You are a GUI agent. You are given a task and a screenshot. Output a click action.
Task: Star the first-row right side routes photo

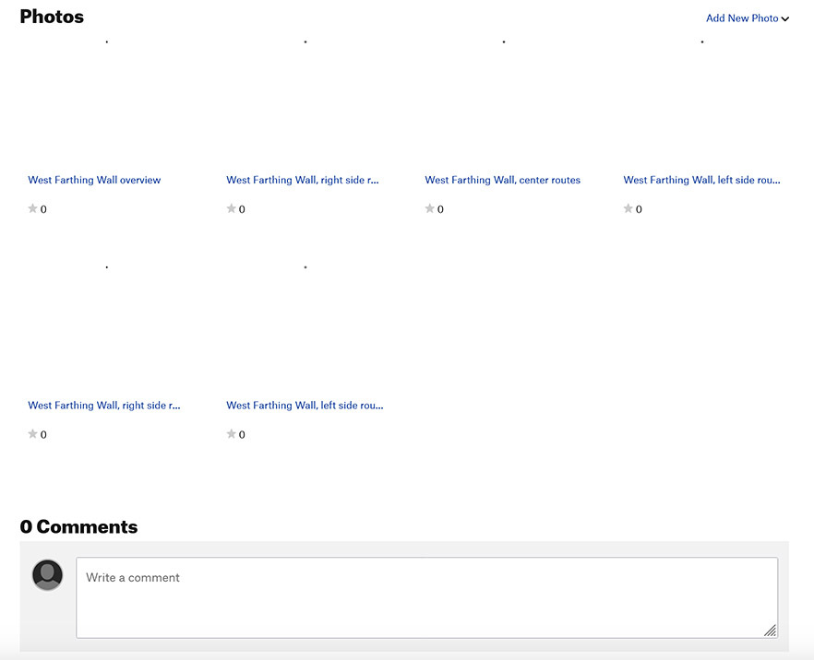pos(232,209)
